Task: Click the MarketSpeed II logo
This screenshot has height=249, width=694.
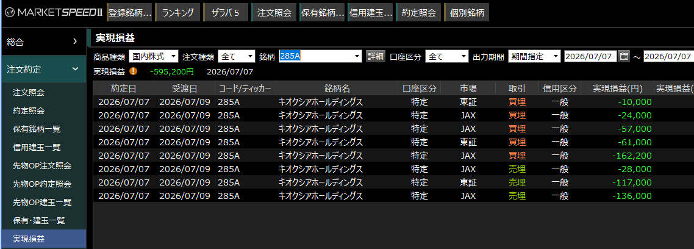Action: pos(53,12)
